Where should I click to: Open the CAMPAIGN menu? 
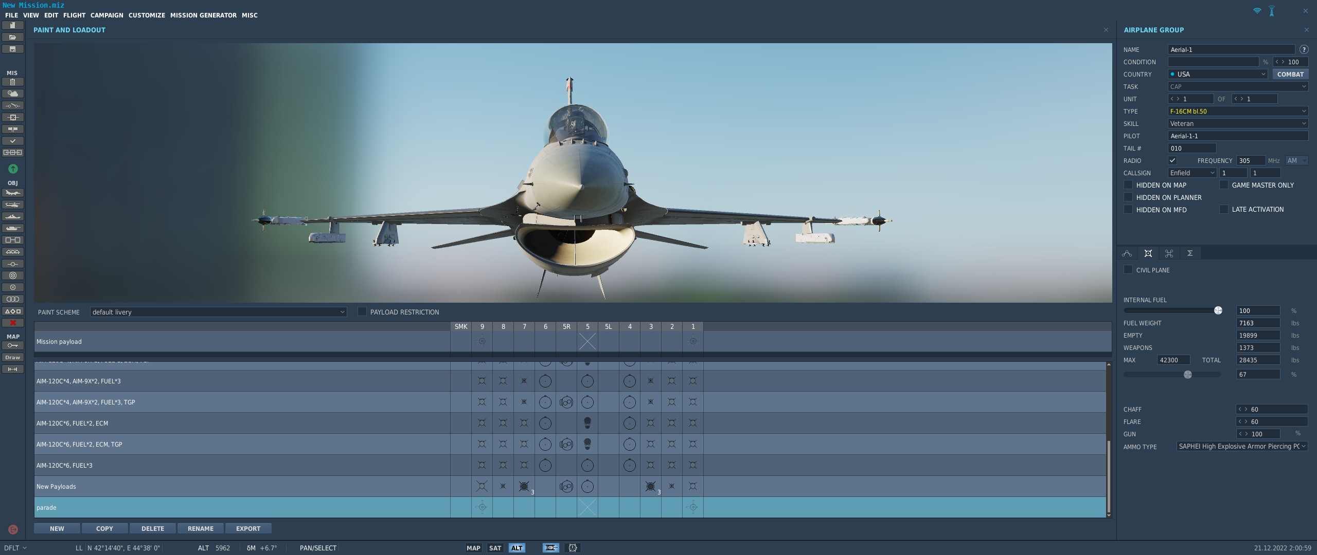(106, 15)
